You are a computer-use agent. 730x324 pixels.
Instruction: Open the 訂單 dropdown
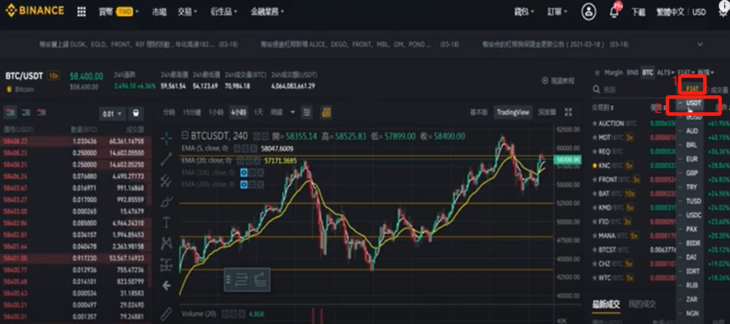(x=557, y=12)
